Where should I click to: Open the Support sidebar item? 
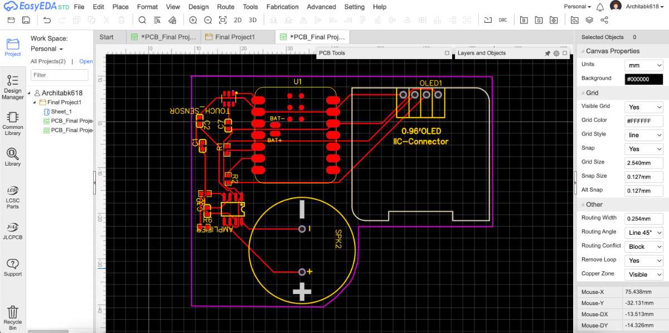(13, 267)
